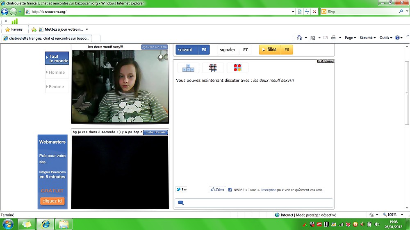The image size is (410, 230).
Task: Select the chatroulette français browser tab
Action: click(x=47, y=38)
